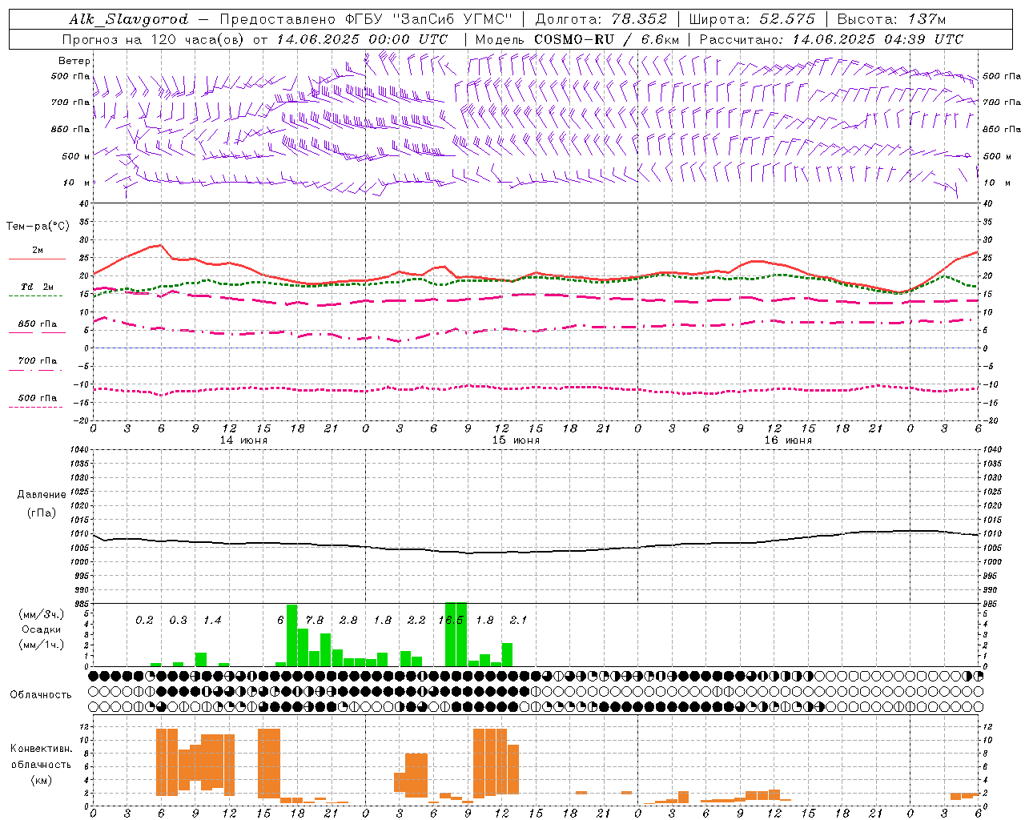Click the computed time Рассчитано: 14.06.2025 04:39 UTC

coord(831,39)
